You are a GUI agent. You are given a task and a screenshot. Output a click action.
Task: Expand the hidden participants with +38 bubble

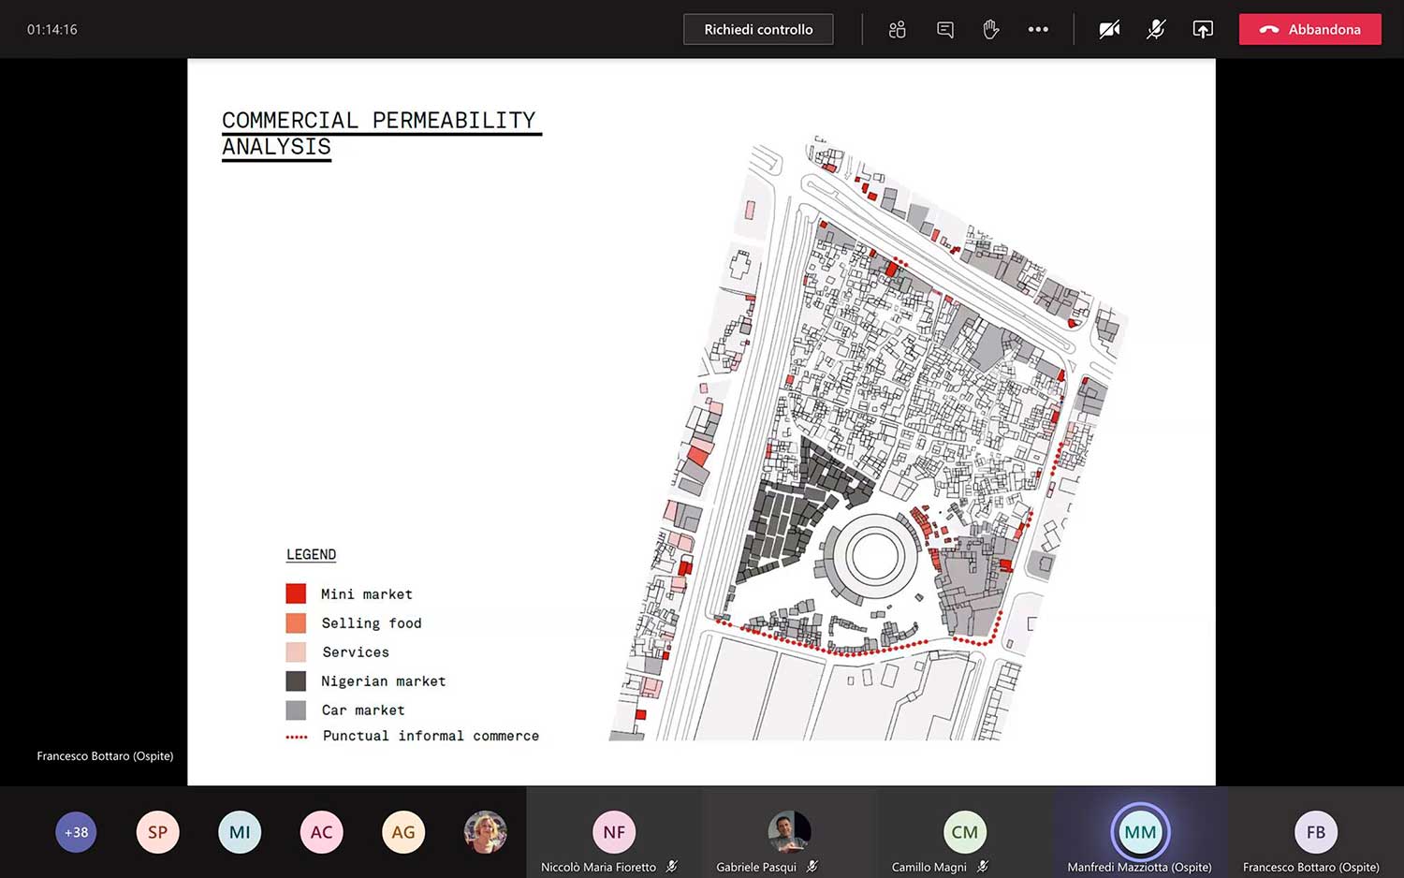click(76, 832)
